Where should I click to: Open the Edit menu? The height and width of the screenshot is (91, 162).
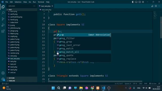[x=11, y=2]
